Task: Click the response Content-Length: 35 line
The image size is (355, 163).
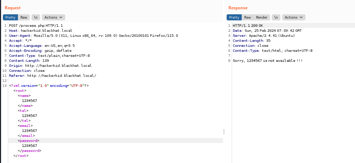Action: pyautogui.click(x=251, y=41)
